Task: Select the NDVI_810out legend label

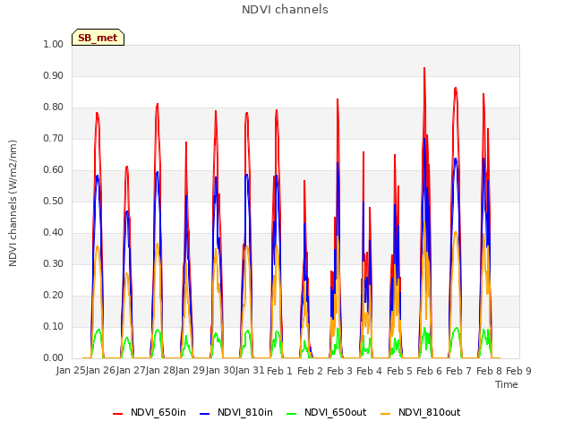Action: point(430,412)
